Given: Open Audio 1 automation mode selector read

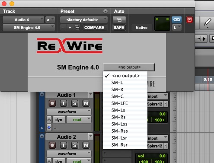Looking at the screenshot, I should point(79,120).
